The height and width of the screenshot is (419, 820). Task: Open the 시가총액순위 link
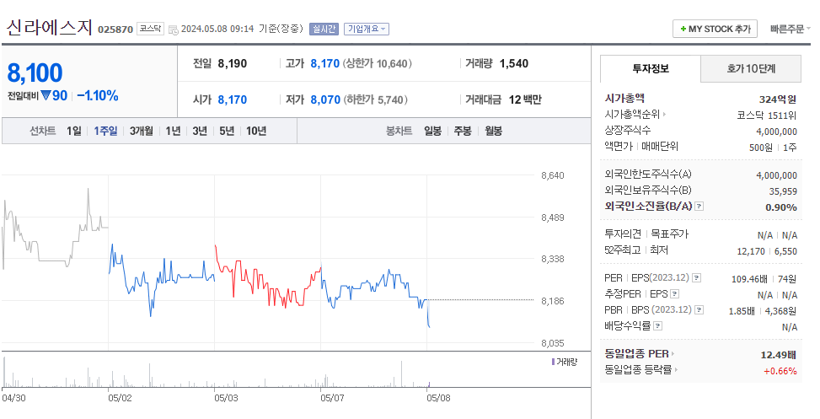[632, 114]
